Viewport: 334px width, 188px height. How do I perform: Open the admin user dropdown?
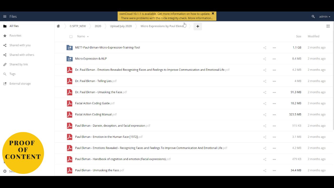(x=325, y=16)
